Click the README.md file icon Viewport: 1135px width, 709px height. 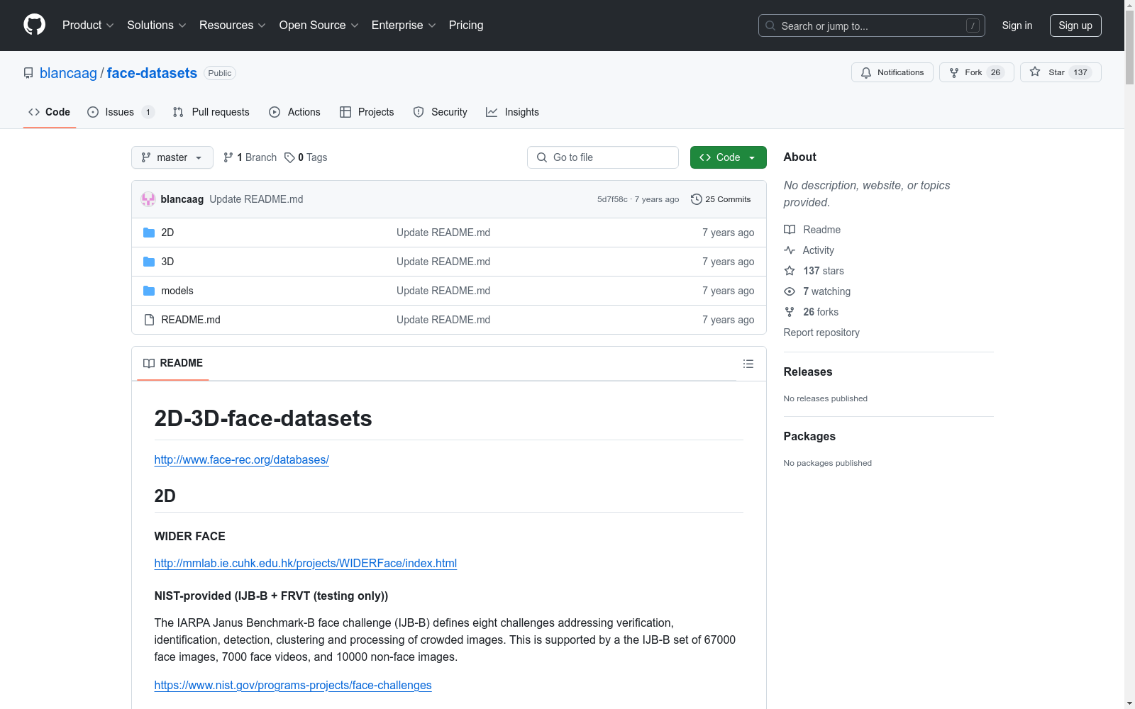coord(149,320)
